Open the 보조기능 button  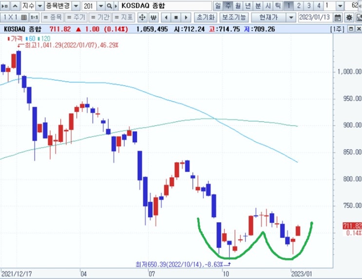click(234, 17)
